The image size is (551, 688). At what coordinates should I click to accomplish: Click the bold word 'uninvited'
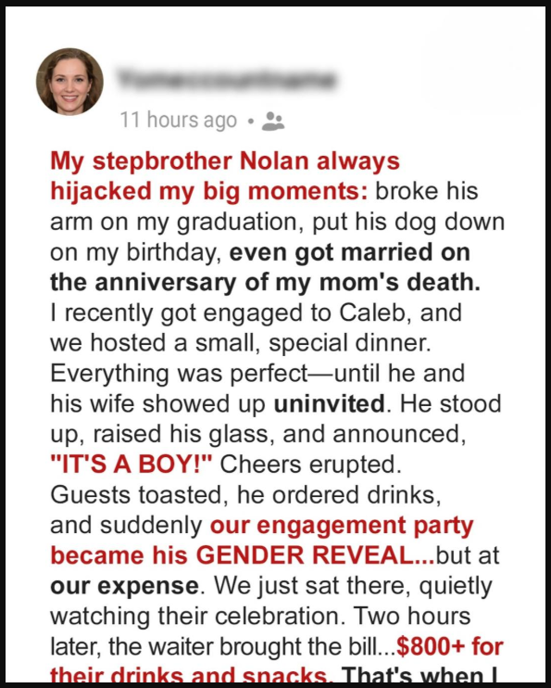329,403
